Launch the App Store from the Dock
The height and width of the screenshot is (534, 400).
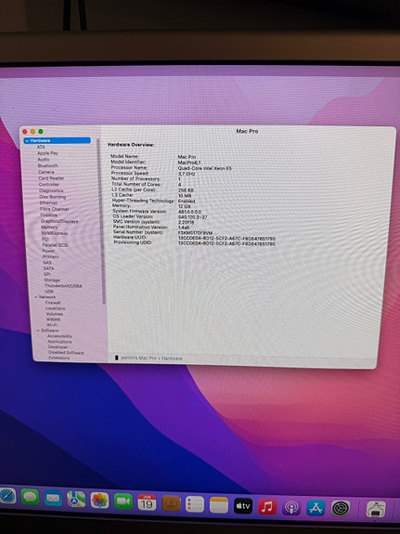click(316, 508)
